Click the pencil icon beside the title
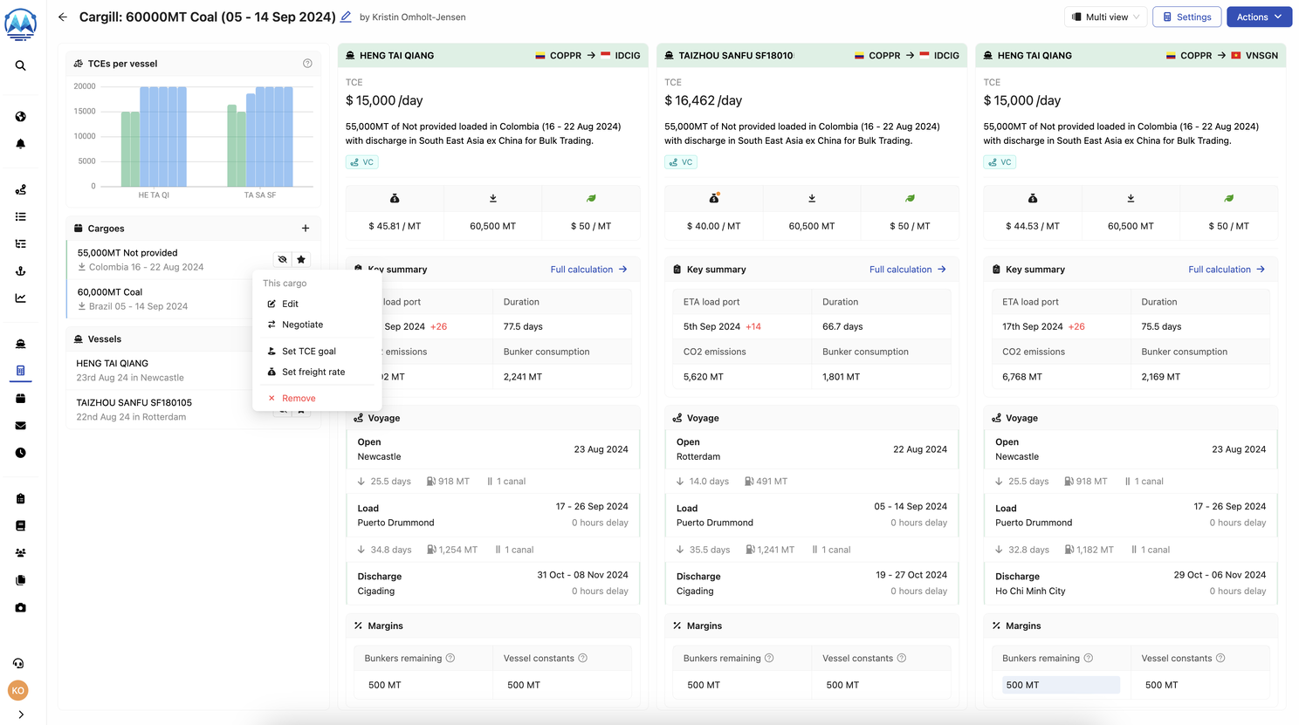Viewport: 1299px width, 725px height. [346, 17]
